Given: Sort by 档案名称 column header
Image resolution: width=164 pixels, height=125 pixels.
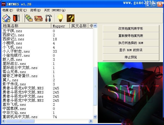Looking at the screenshot, I should (x=26, y=26).
